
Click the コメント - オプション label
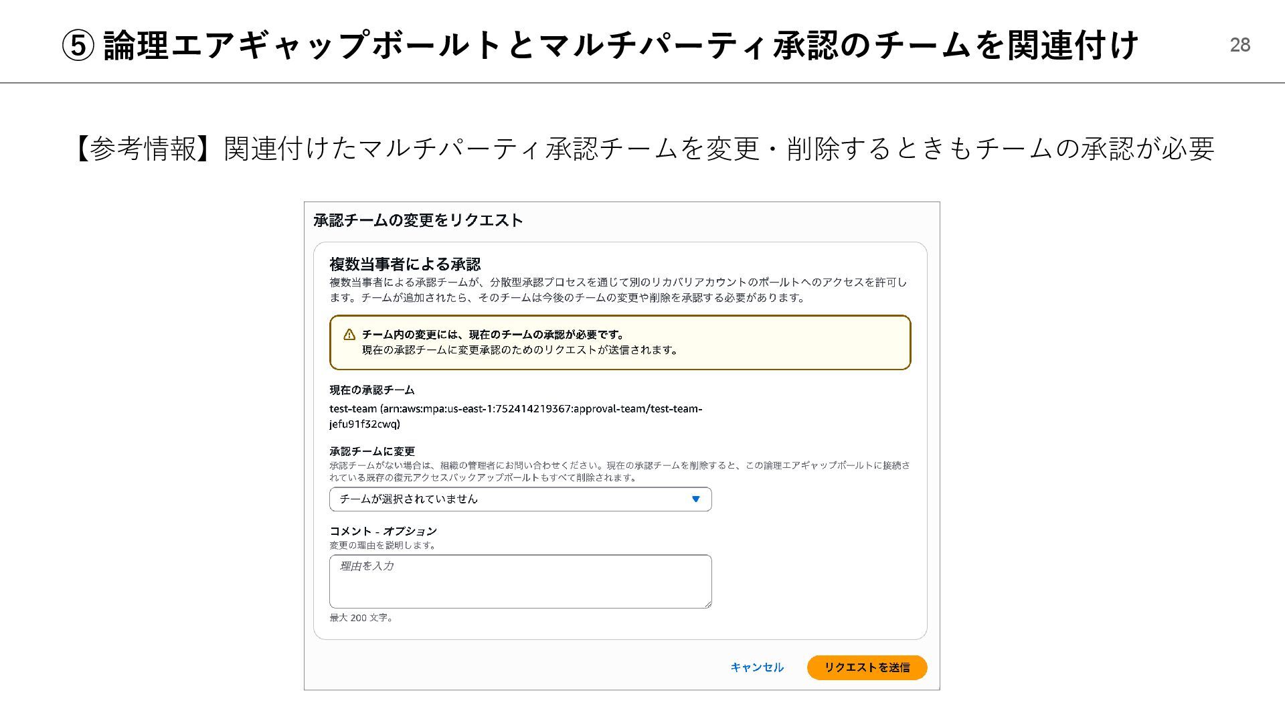tap(383, 532)
